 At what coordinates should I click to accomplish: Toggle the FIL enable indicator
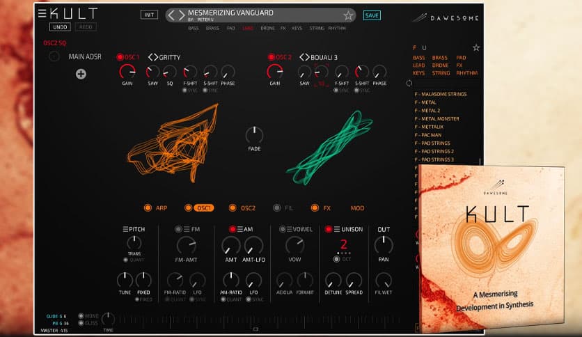click(x=277, y=208)
